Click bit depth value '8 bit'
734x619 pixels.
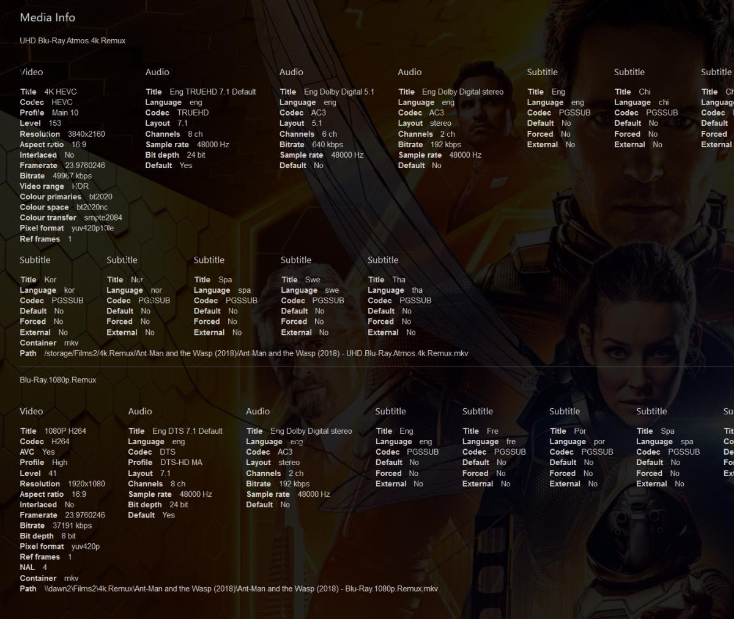69,536
